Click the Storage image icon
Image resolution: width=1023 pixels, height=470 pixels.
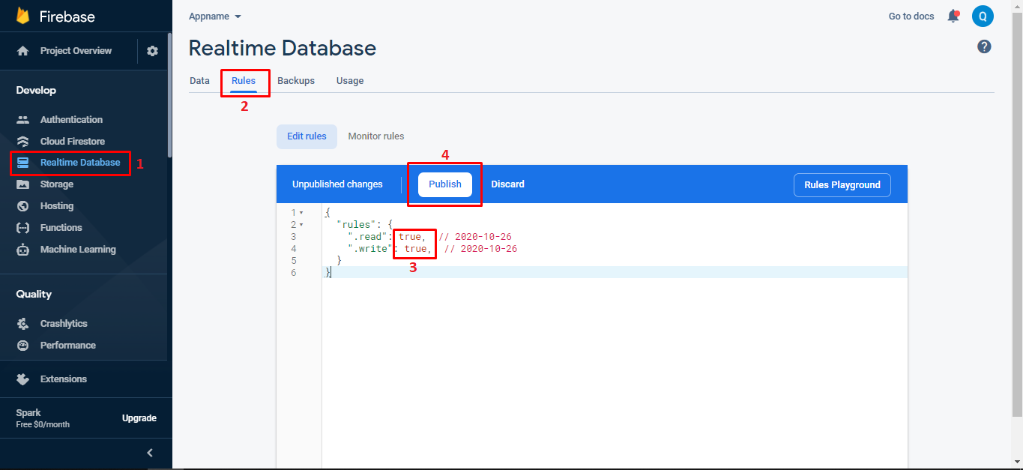23,184
